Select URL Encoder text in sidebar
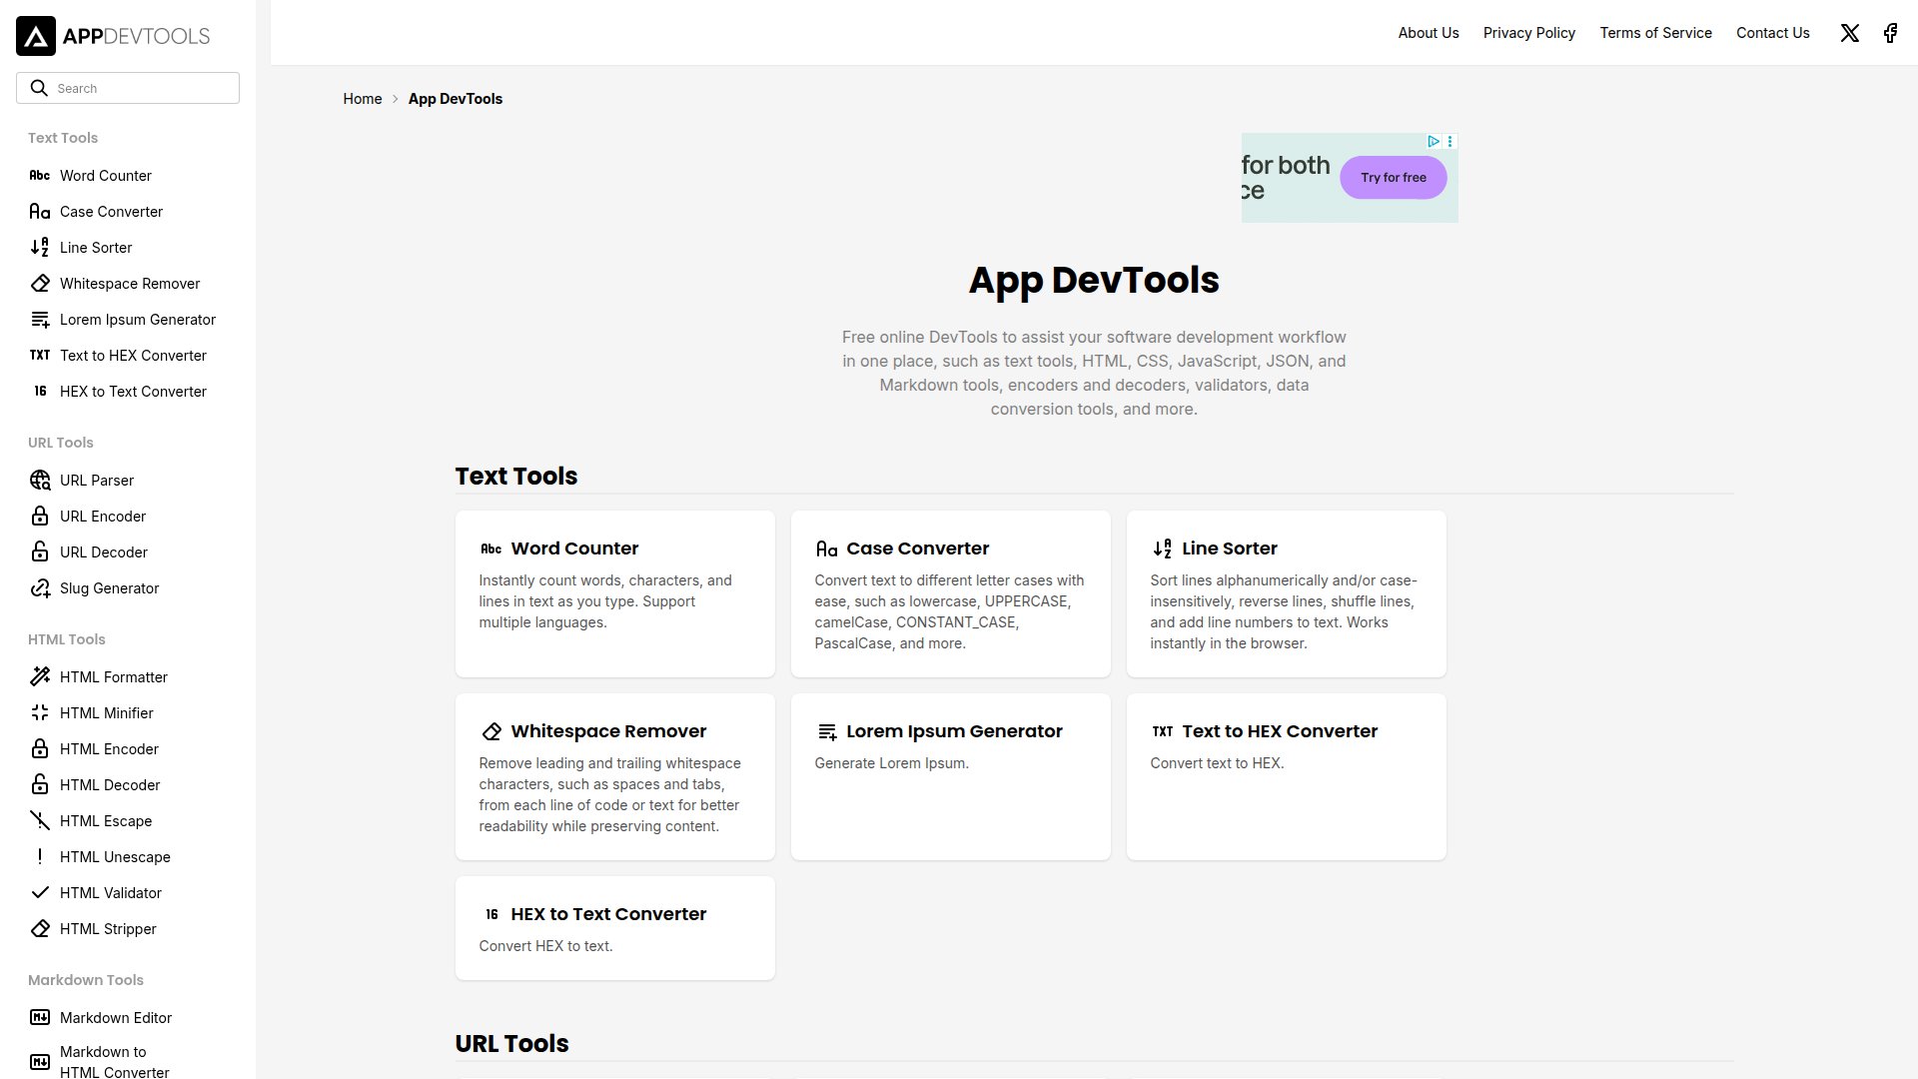The image size is (1918, 1079). point(103,517)
